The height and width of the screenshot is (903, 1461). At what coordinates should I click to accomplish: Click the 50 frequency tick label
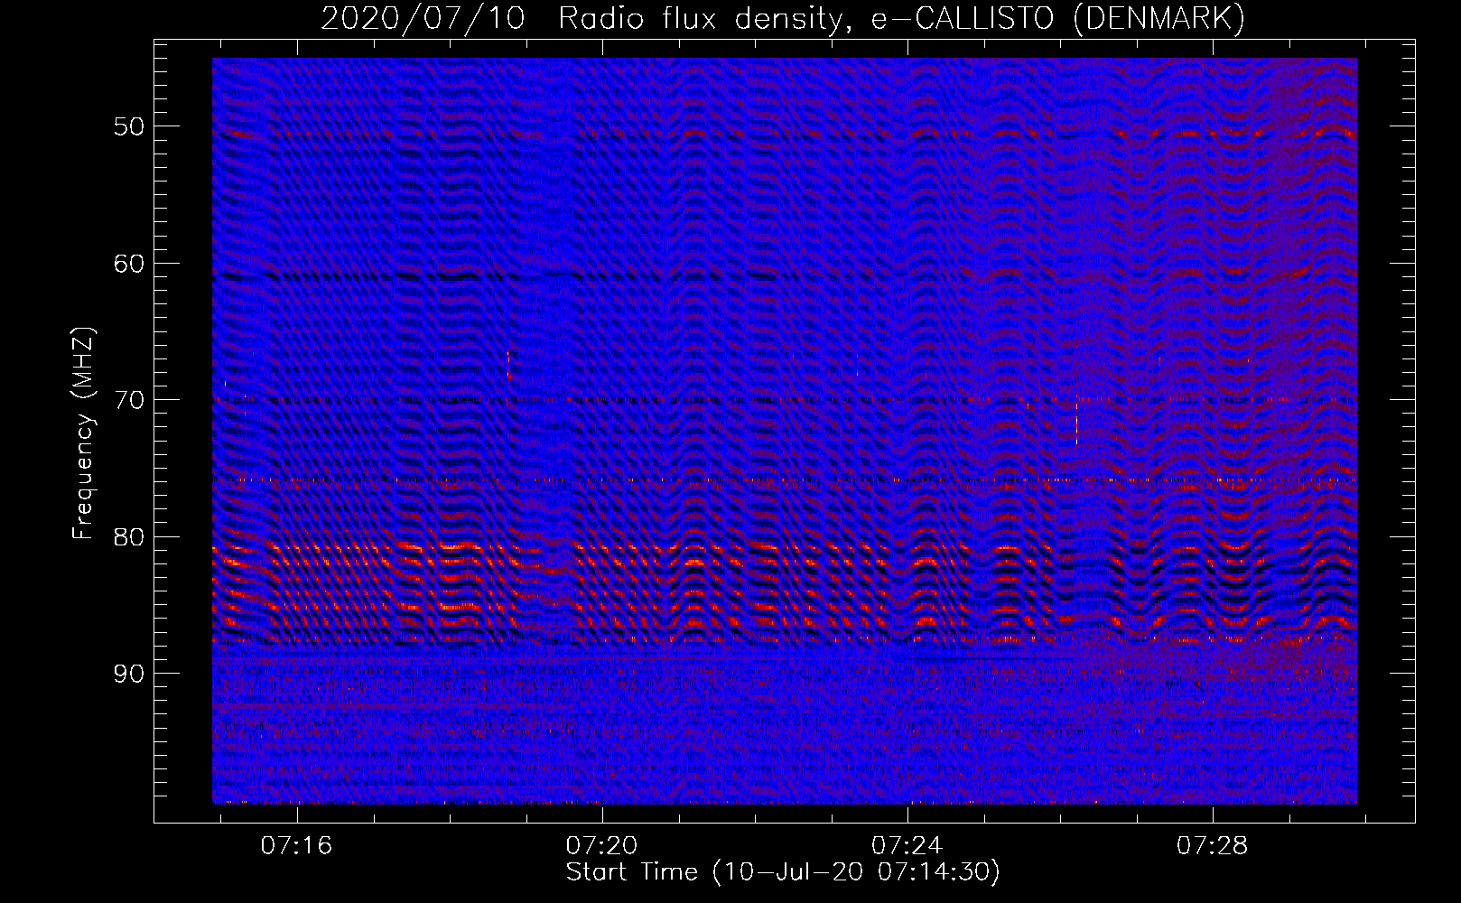click(x=129, y=126)
